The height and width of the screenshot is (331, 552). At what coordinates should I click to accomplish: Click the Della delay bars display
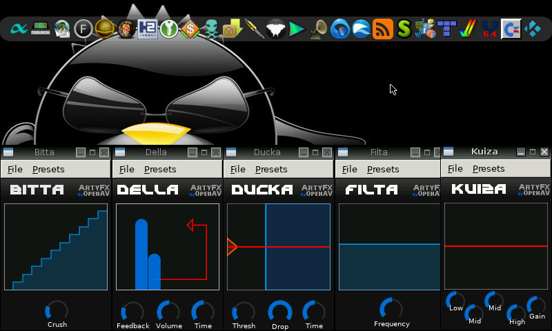coord(168,247)
